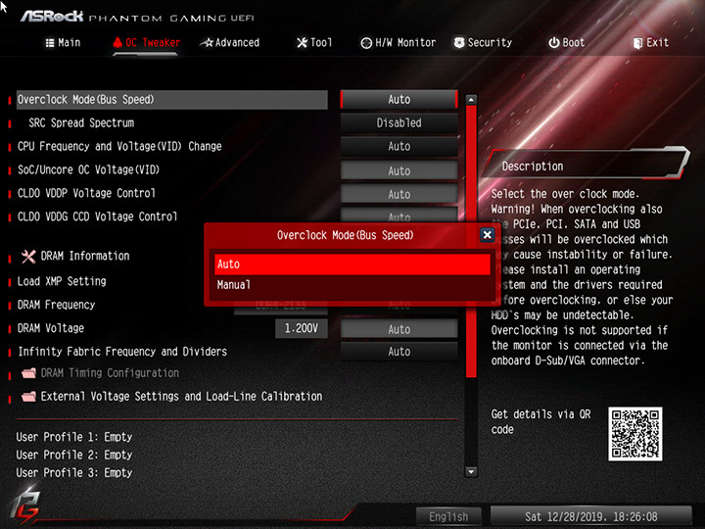
Task: Open DRAM Voltage Auto dropdown
Action: [x=399, y=329]
